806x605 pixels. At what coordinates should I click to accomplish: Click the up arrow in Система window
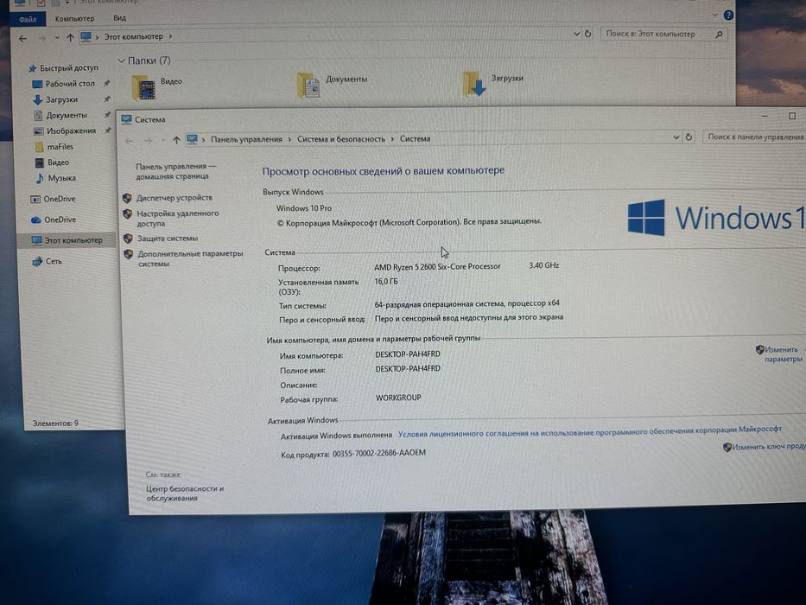coord(176,140)
